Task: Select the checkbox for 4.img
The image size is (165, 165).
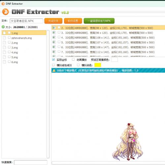Action: click(x=9, y=52)
